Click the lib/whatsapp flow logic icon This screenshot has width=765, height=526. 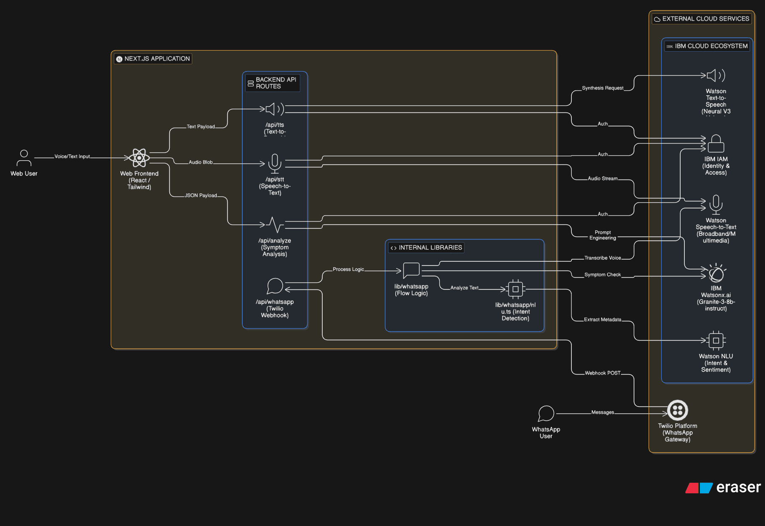[x=411, y=271]
